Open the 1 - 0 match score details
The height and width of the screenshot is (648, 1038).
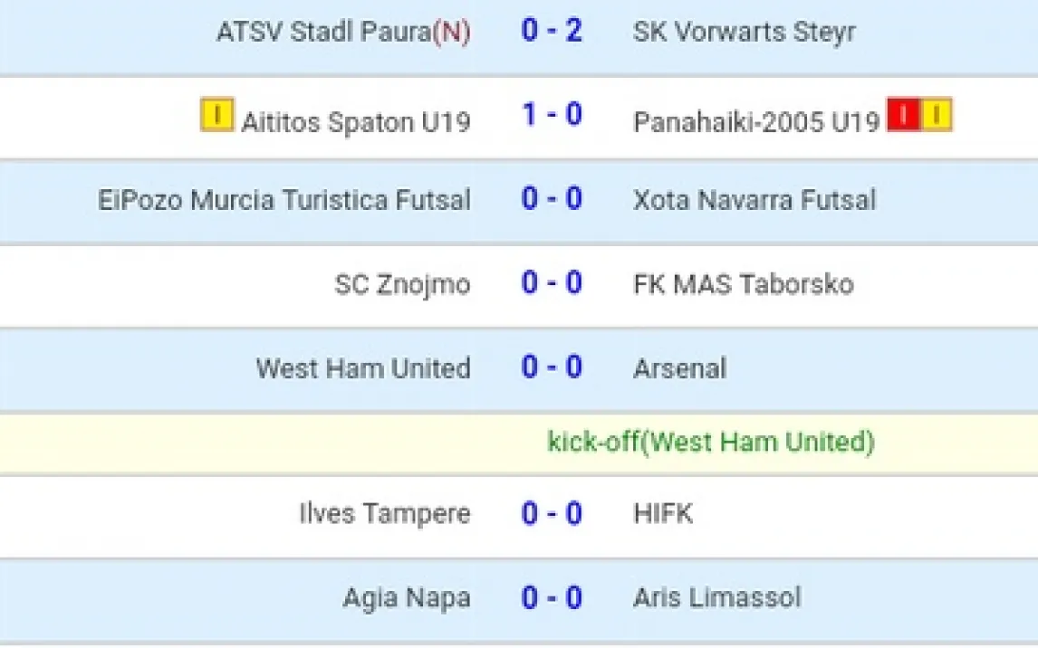click(x=551, y=115)
